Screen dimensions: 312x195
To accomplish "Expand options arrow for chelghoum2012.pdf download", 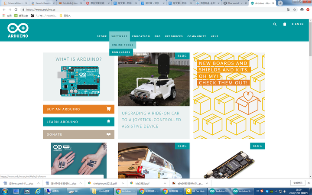I will tap(123, 183).
